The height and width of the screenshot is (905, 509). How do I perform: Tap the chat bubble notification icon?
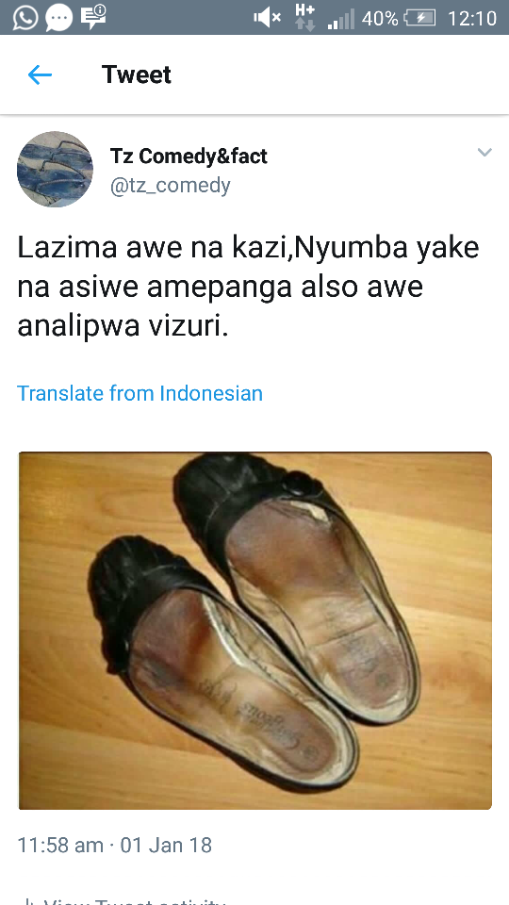[58, 18]
